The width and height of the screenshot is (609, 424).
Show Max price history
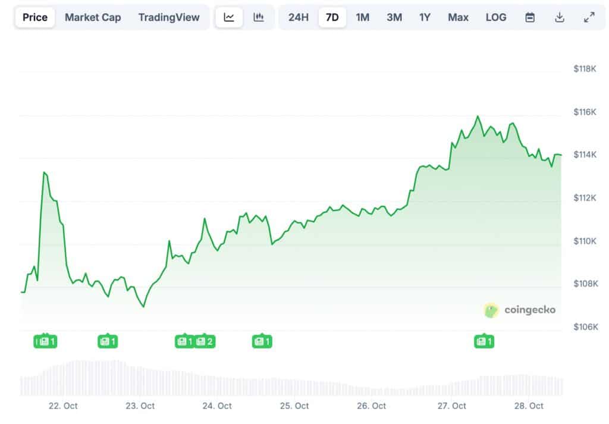[458, 17]
